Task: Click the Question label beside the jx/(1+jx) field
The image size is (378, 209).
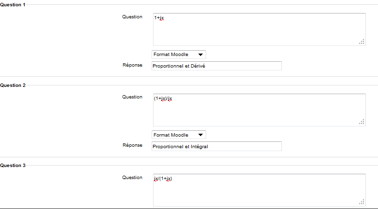Action: point(132,178)
